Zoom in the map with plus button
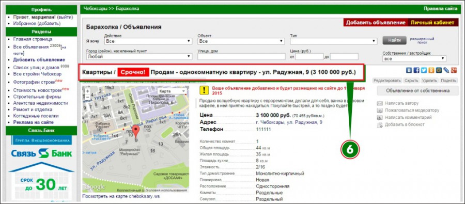Image resolution: width=465 pixels, height=204 pixels. pyautogui.click(x=87, y=91)
